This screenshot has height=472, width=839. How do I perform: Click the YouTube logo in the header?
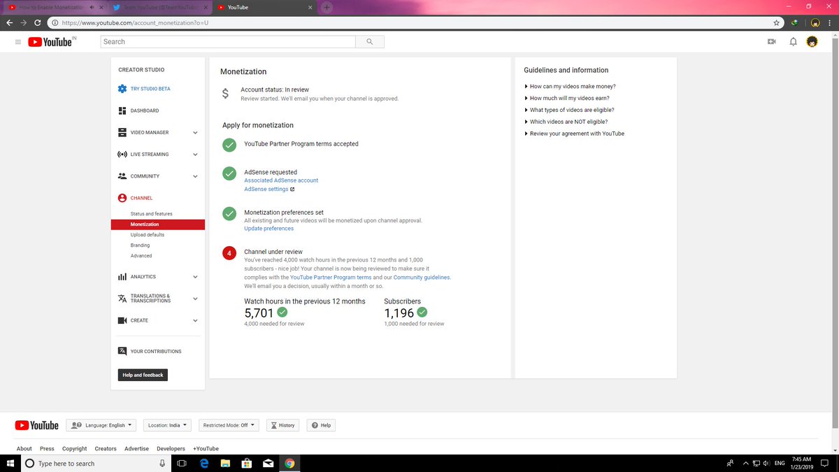50,42
